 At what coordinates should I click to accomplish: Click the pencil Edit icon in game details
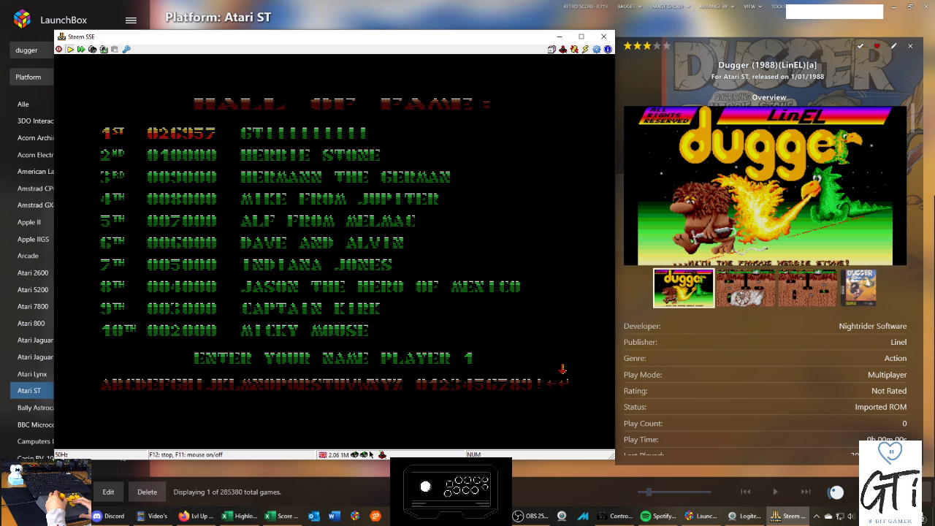(893, 46)
